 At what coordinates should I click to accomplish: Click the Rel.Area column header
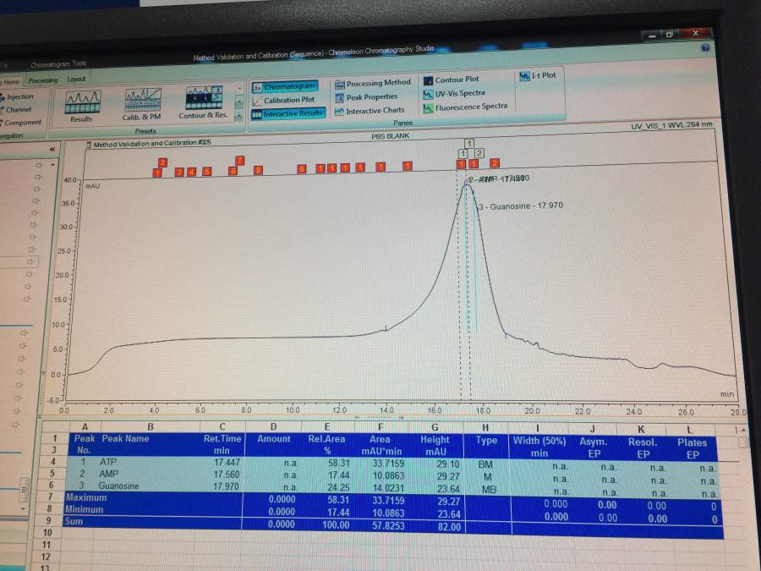[x=326, y=445]
